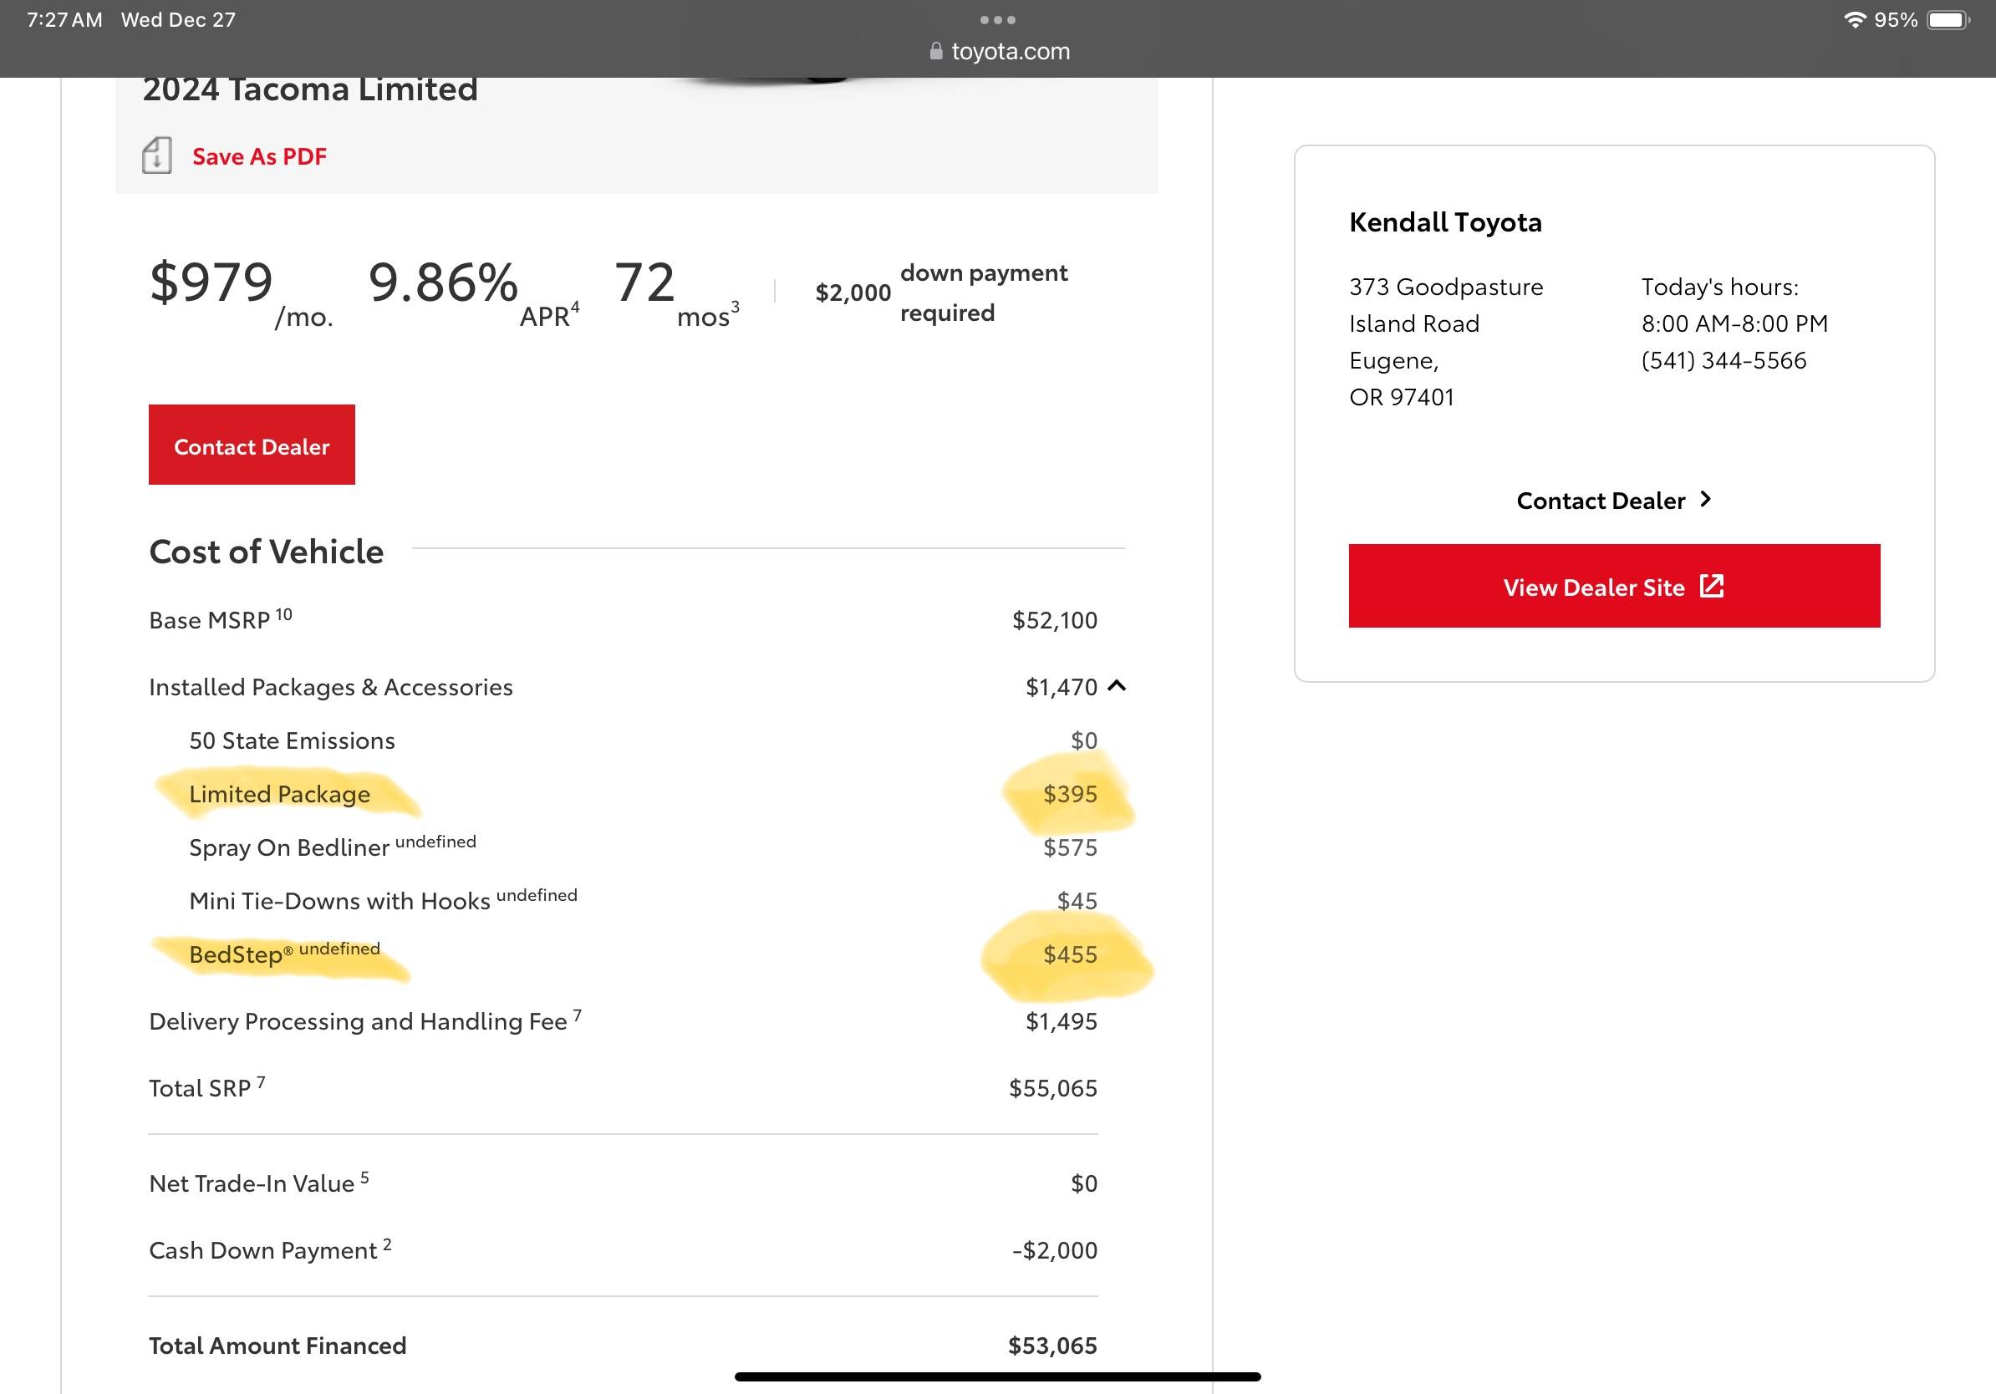Click the external link icon on View Dealer Site
The height and width of the screenshot is (1394, 1996).
pos(1711,586)
